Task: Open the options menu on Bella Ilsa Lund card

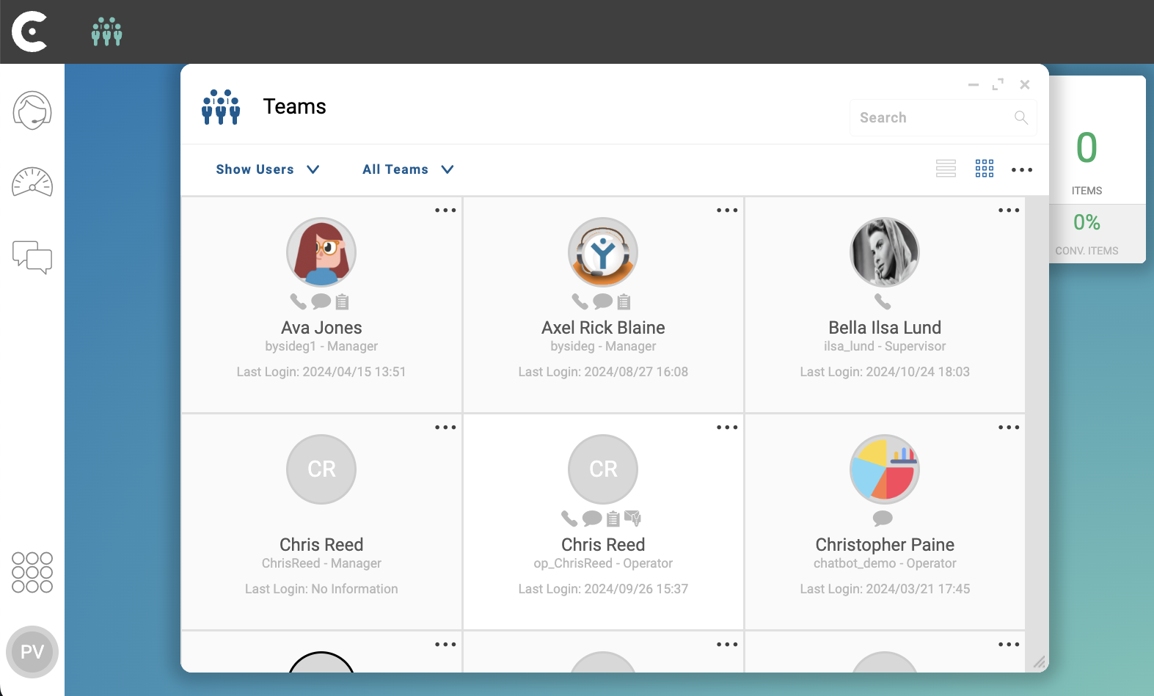Action: click(x=1009, y=210)
